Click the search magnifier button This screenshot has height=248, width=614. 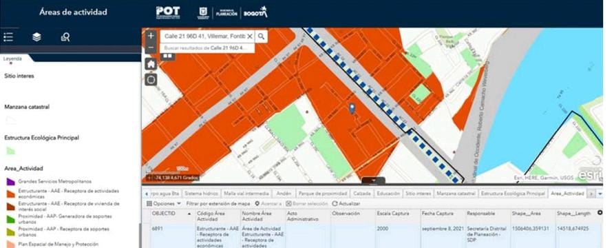coord(261,37)
